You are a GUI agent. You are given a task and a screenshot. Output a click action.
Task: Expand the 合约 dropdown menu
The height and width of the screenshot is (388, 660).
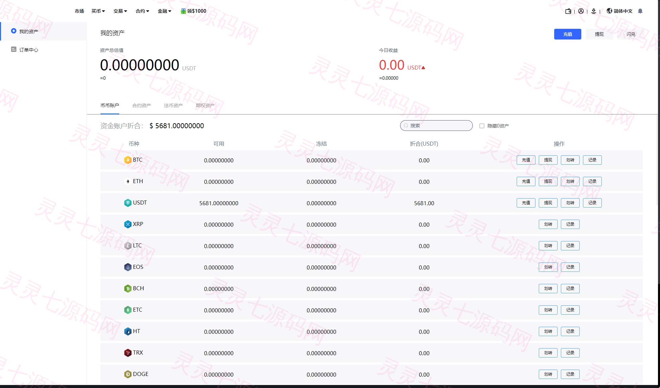(142, 11)
